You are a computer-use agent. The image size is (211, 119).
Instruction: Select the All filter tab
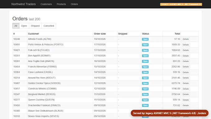pos(16,26)
